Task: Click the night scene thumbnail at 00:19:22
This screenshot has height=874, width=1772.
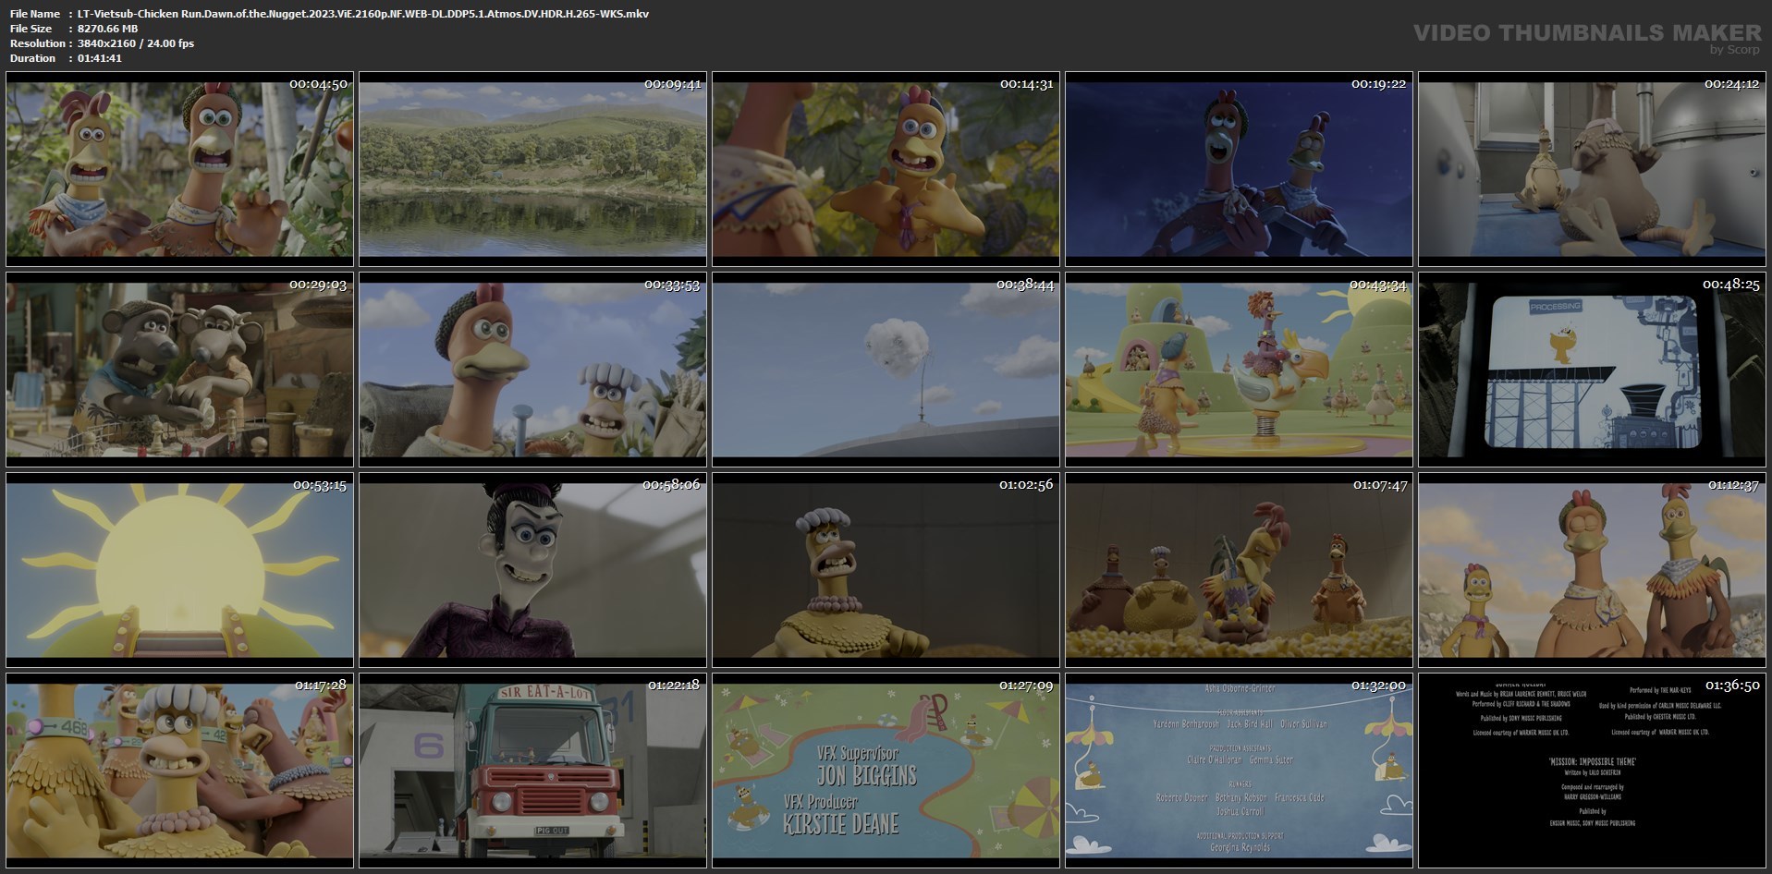Action: tap(1239, 169)
